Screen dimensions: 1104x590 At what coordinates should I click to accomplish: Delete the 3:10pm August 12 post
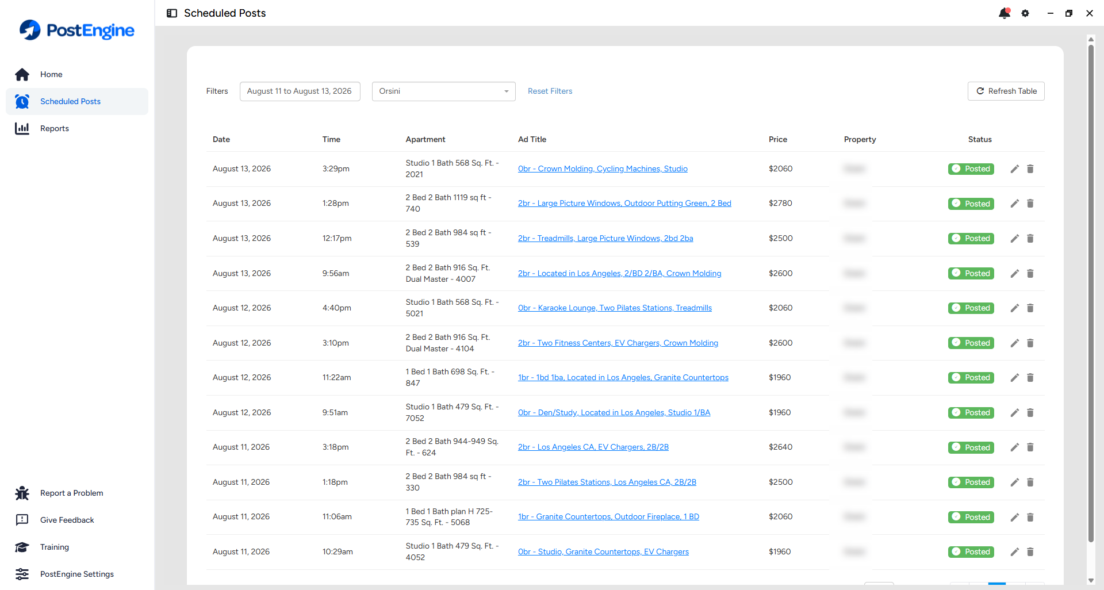(x=1030, y=343)
